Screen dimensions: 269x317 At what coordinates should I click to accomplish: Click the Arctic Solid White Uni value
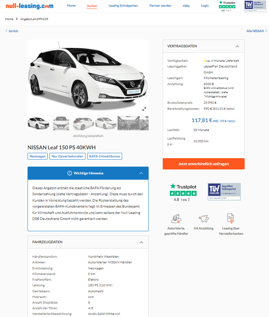click(x=104, y=314)
